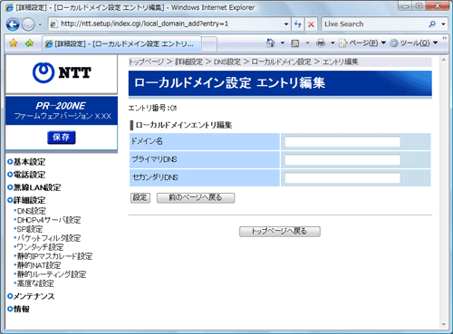Click the NTT logo

click(x=62, y=72)
